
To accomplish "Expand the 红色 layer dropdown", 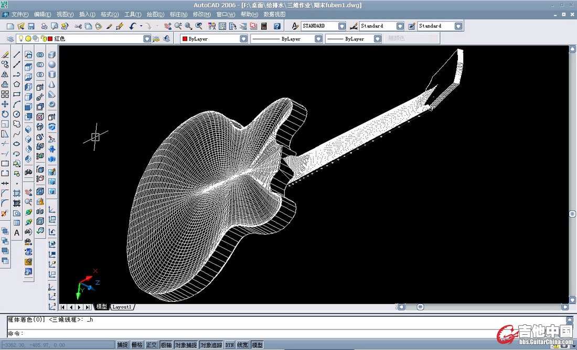I will (147, 39).
